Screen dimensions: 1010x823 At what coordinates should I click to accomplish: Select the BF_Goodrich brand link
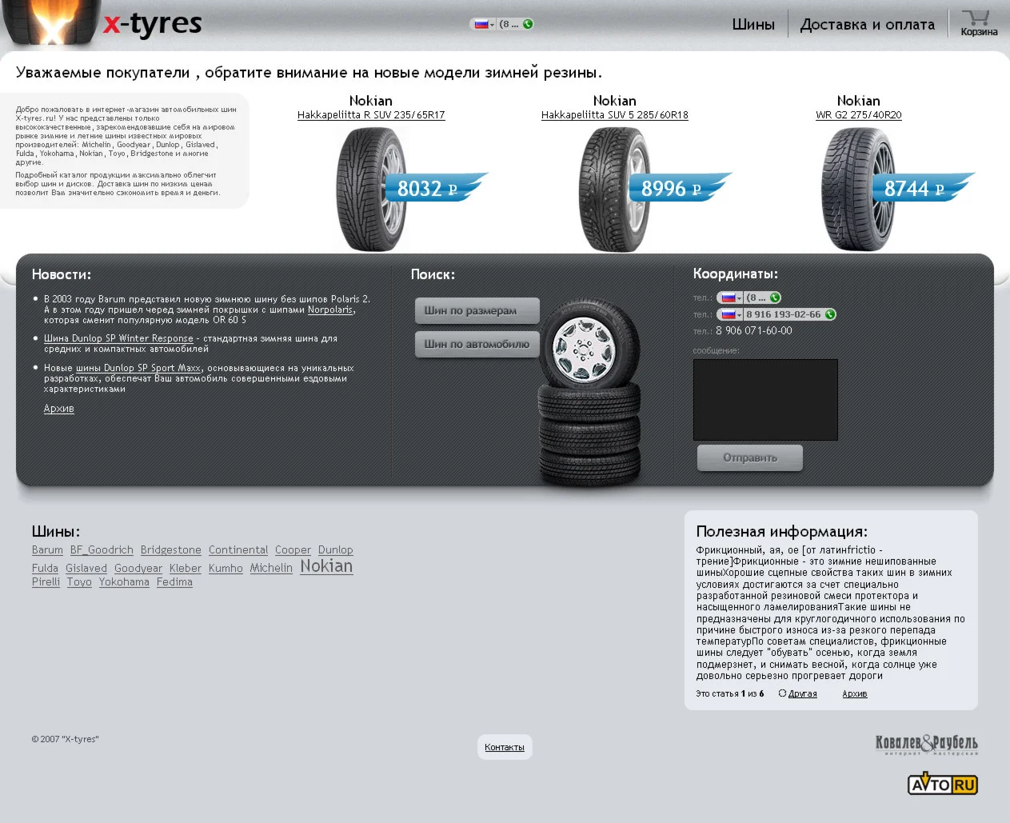click(102, 550)
